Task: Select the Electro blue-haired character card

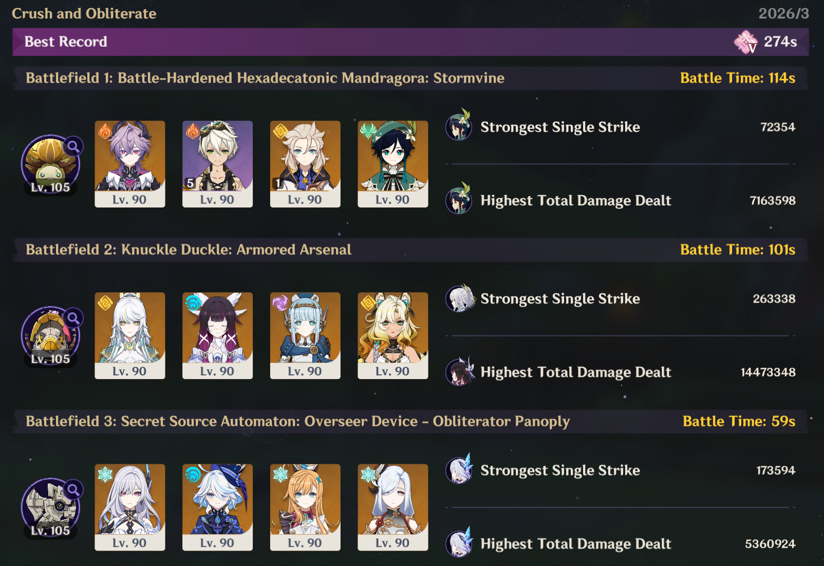Action: 305,335
